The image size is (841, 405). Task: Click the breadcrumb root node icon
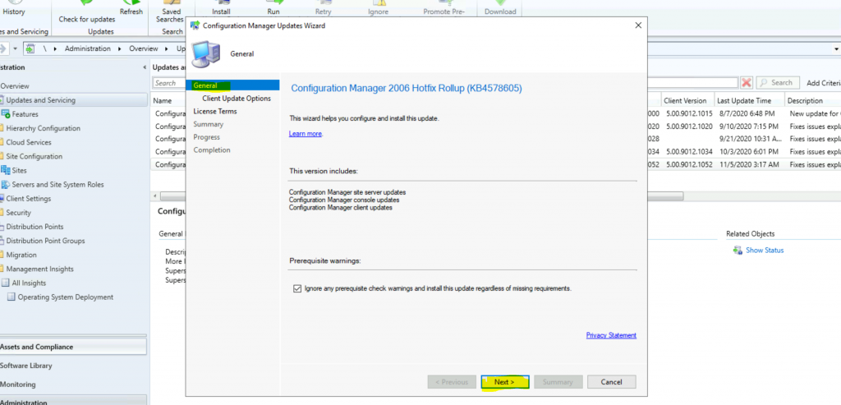pos(30,48)
